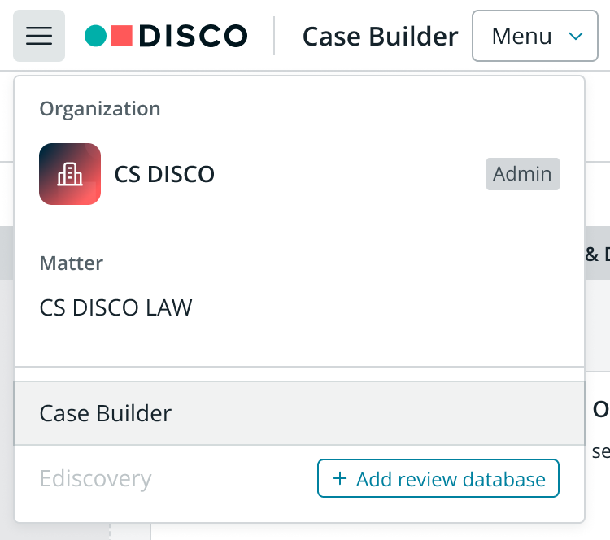Click the DISCO logo
Screen dimensions: 610x540
click(166, 36)
